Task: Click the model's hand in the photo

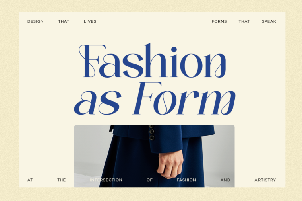Action: tap(170, 164)
